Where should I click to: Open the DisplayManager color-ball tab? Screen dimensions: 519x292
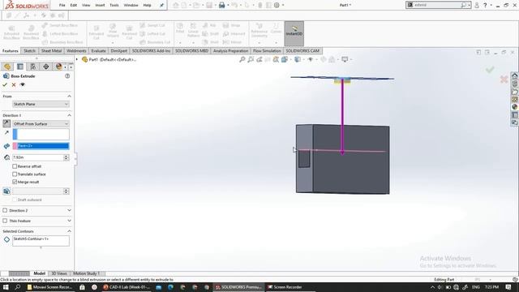pos(58,67)
